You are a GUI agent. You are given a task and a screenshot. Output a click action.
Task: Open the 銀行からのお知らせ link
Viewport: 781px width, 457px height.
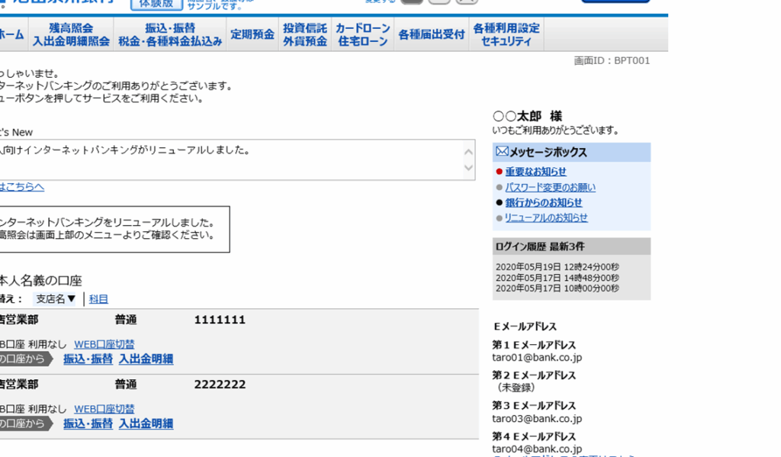click(543, 202)
